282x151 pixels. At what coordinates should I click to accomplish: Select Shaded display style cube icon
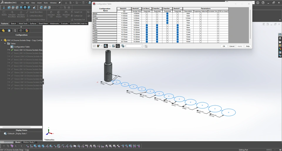[29, 8]
